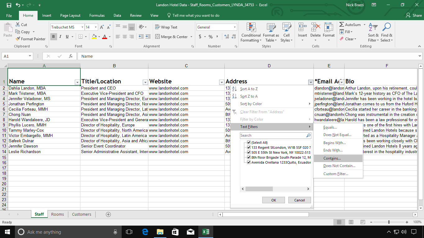The height and width of the screenshot is (238, 424).
Task: Click OK to apply the filter
Action: (273, 200)
